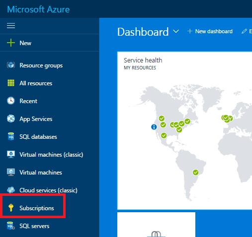
Task: Click the green plus New icon
Action: click(11, 43)
